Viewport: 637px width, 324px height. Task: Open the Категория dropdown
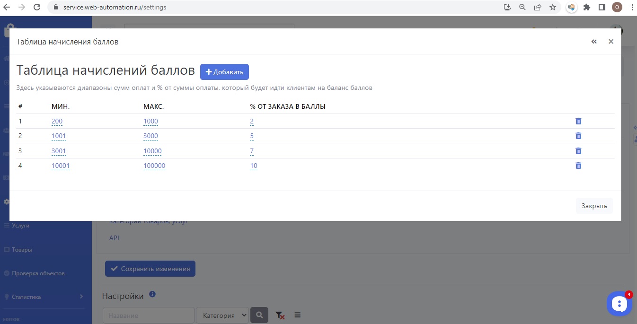[x=222, y=315]
